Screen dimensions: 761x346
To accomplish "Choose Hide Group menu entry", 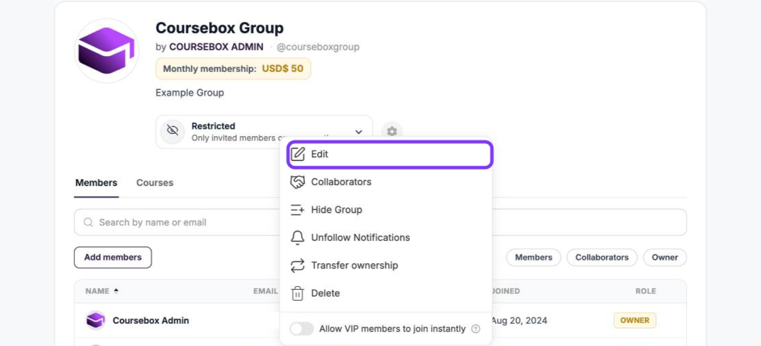I will (386, 210).
